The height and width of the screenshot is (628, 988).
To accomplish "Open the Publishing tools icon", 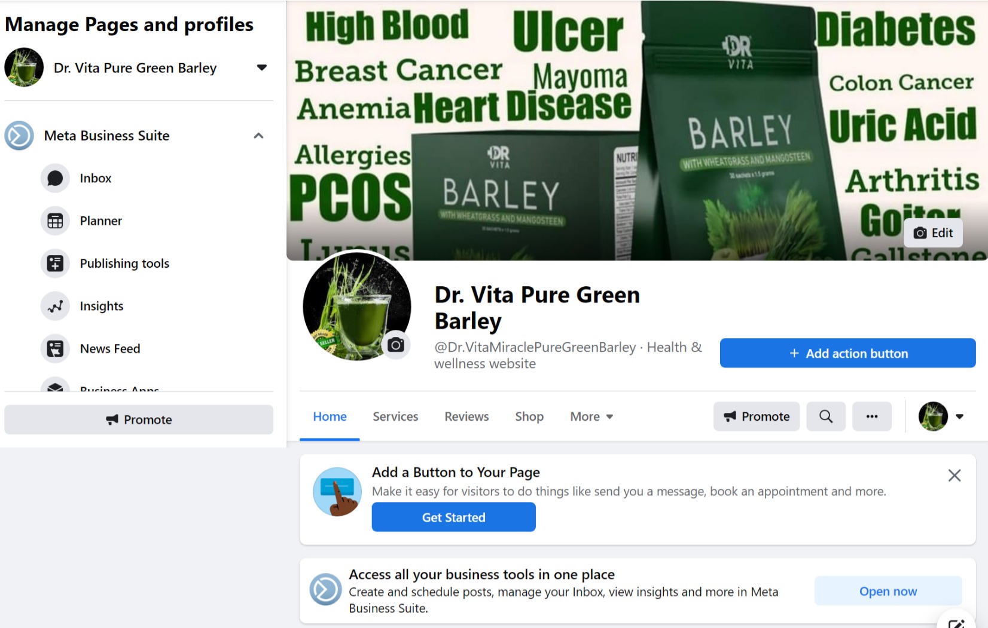I will [55, 264].
